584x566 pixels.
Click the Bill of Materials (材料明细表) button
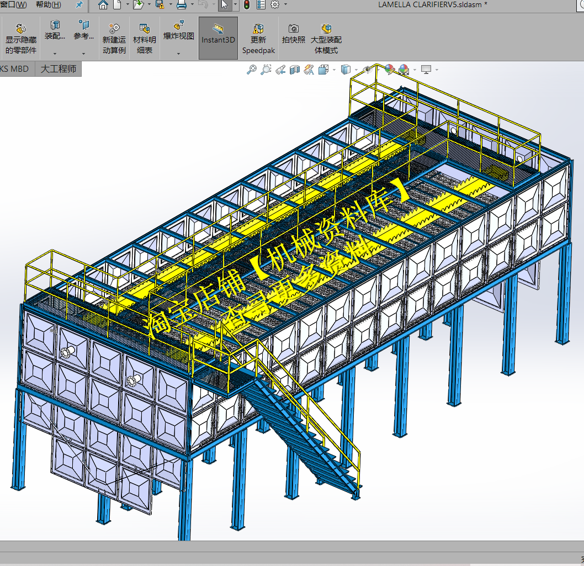pyautogui.click(x=145, y=38)
